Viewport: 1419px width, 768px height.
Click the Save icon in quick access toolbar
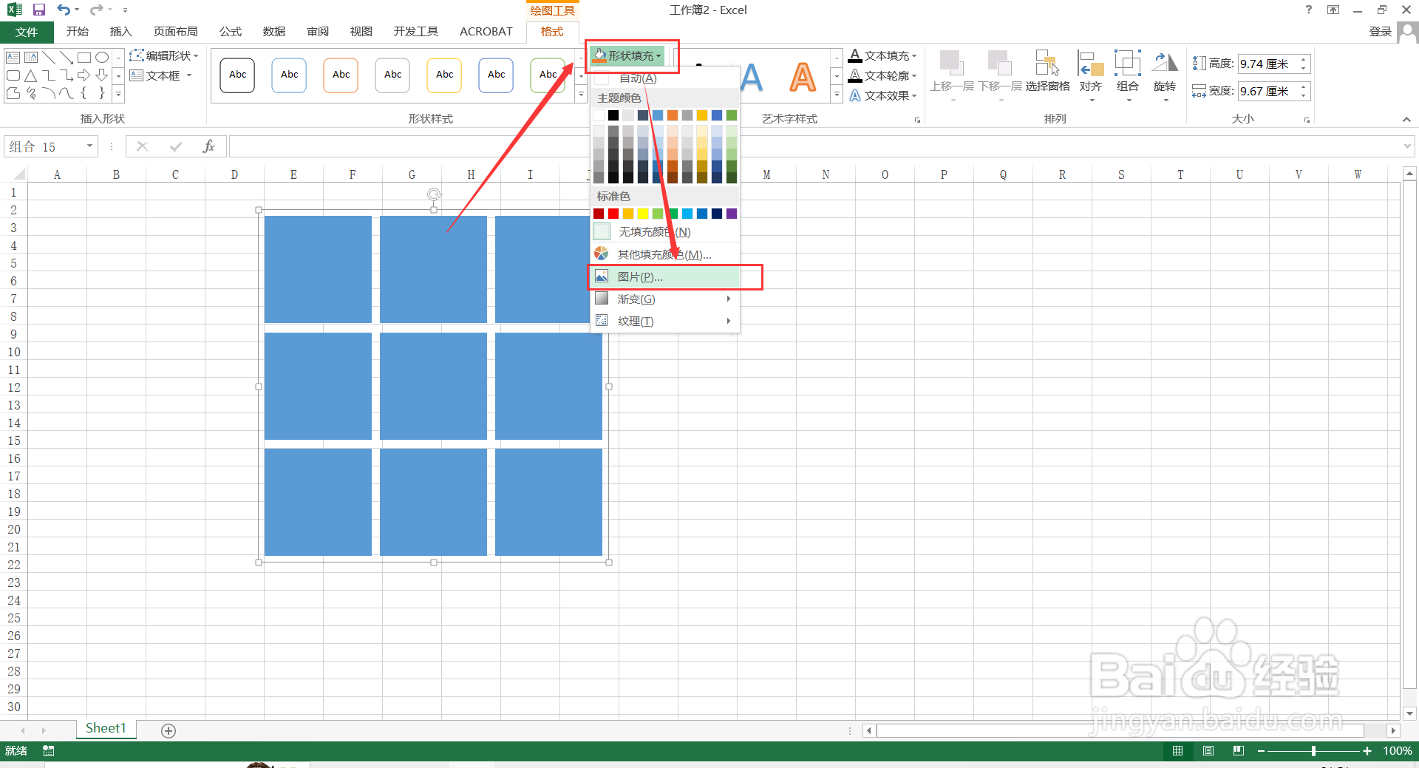(39, 10)
